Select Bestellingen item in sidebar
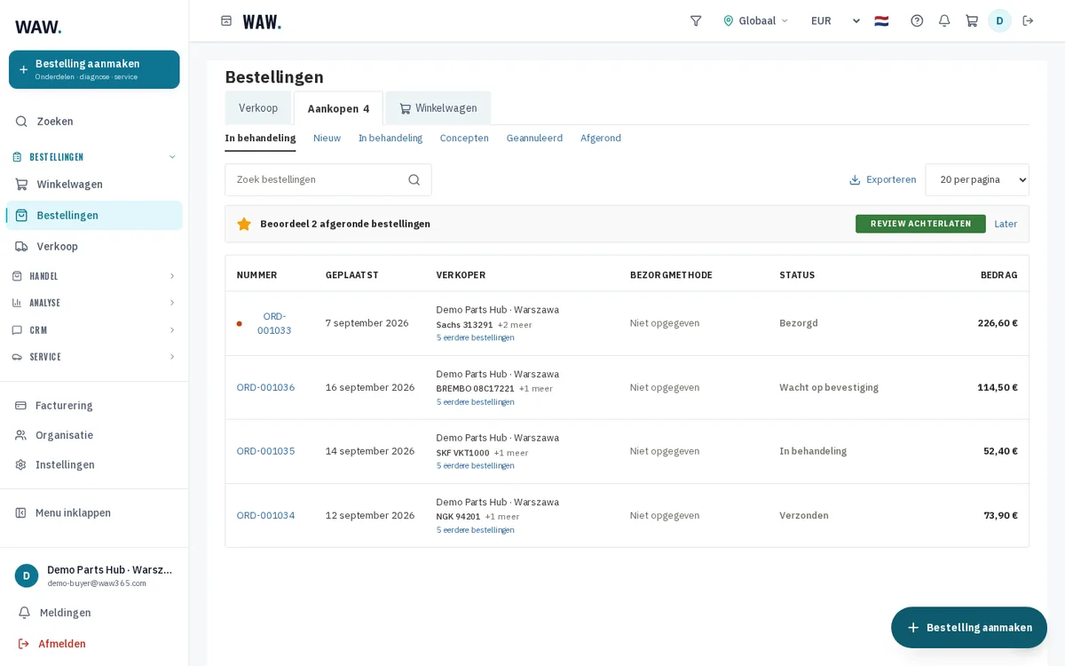1065x666 pixels. [94, 215]
